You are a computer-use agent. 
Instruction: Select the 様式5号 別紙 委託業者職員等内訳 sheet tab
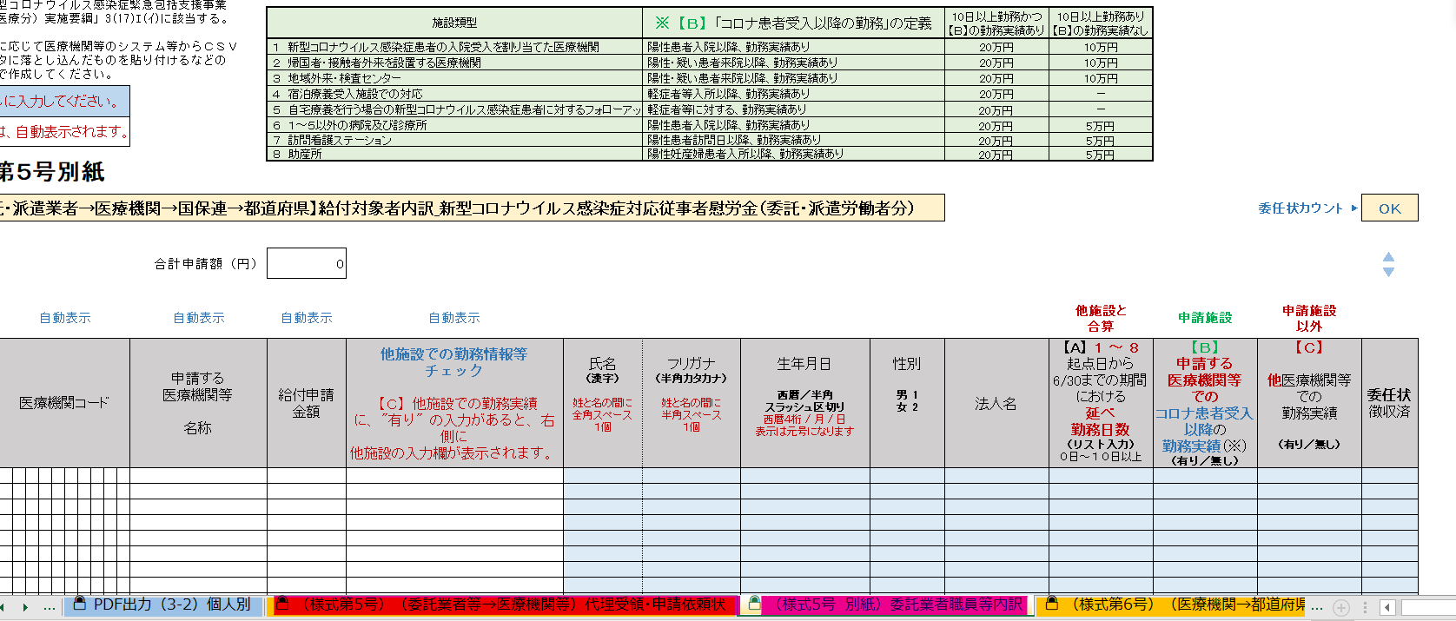point(887,604)
